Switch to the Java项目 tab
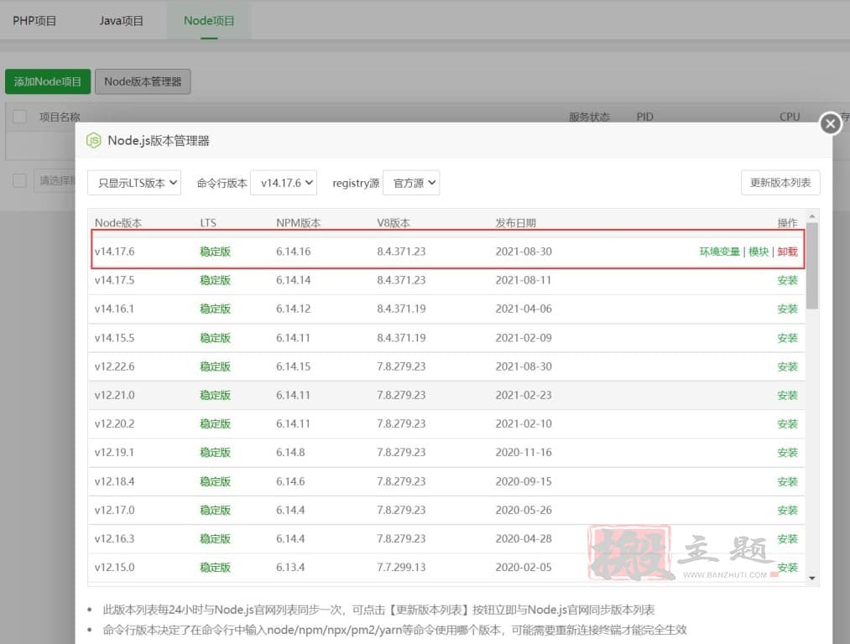 [122, 21]
